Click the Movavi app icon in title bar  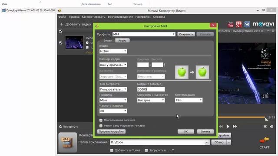60,11
